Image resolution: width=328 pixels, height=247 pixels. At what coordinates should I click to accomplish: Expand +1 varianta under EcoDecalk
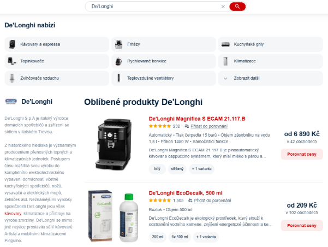click(x=206, y=237)
